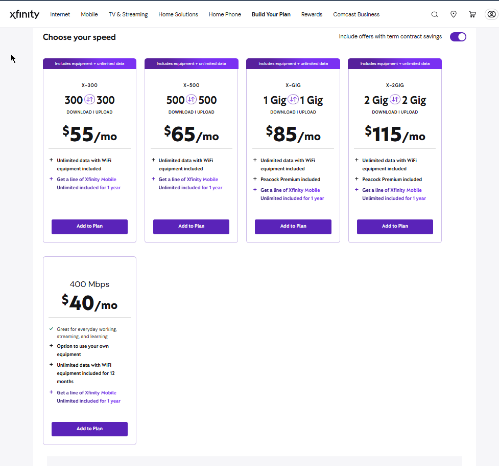Add the X-2GIG $115 plan

395,227
